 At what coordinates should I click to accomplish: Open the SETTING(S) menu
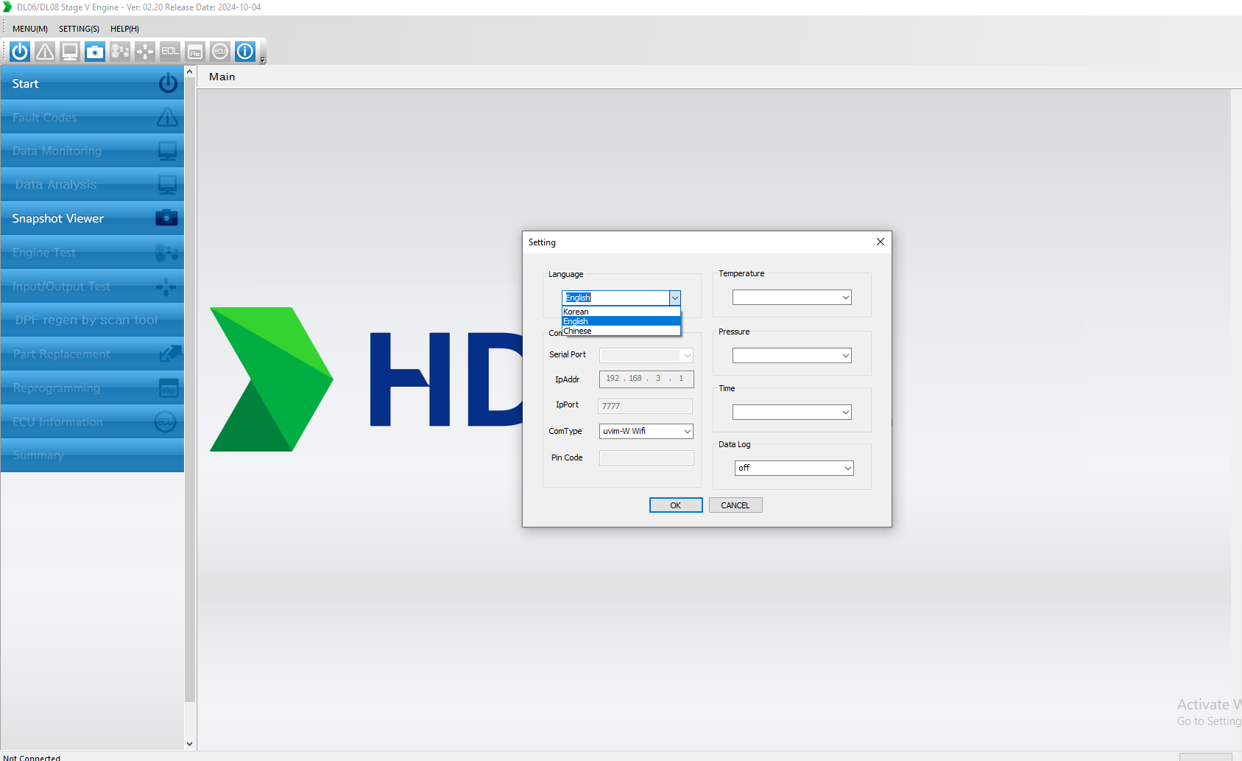tap(79, 29)
